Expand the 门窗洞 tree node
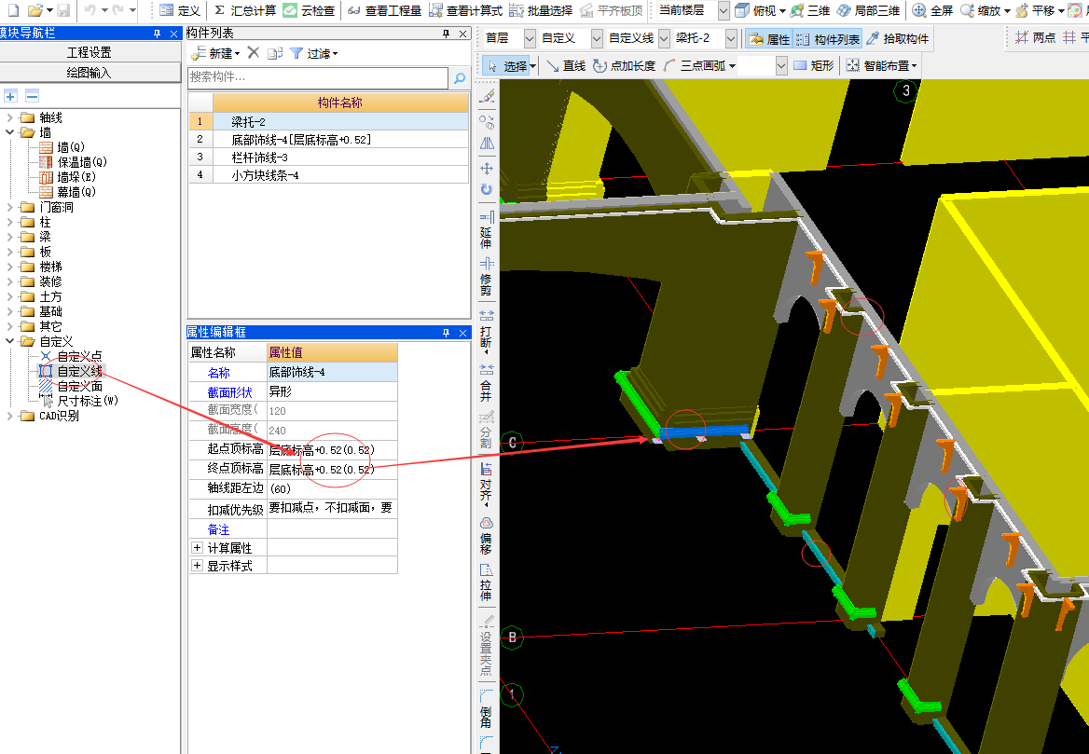 (9, 207)
